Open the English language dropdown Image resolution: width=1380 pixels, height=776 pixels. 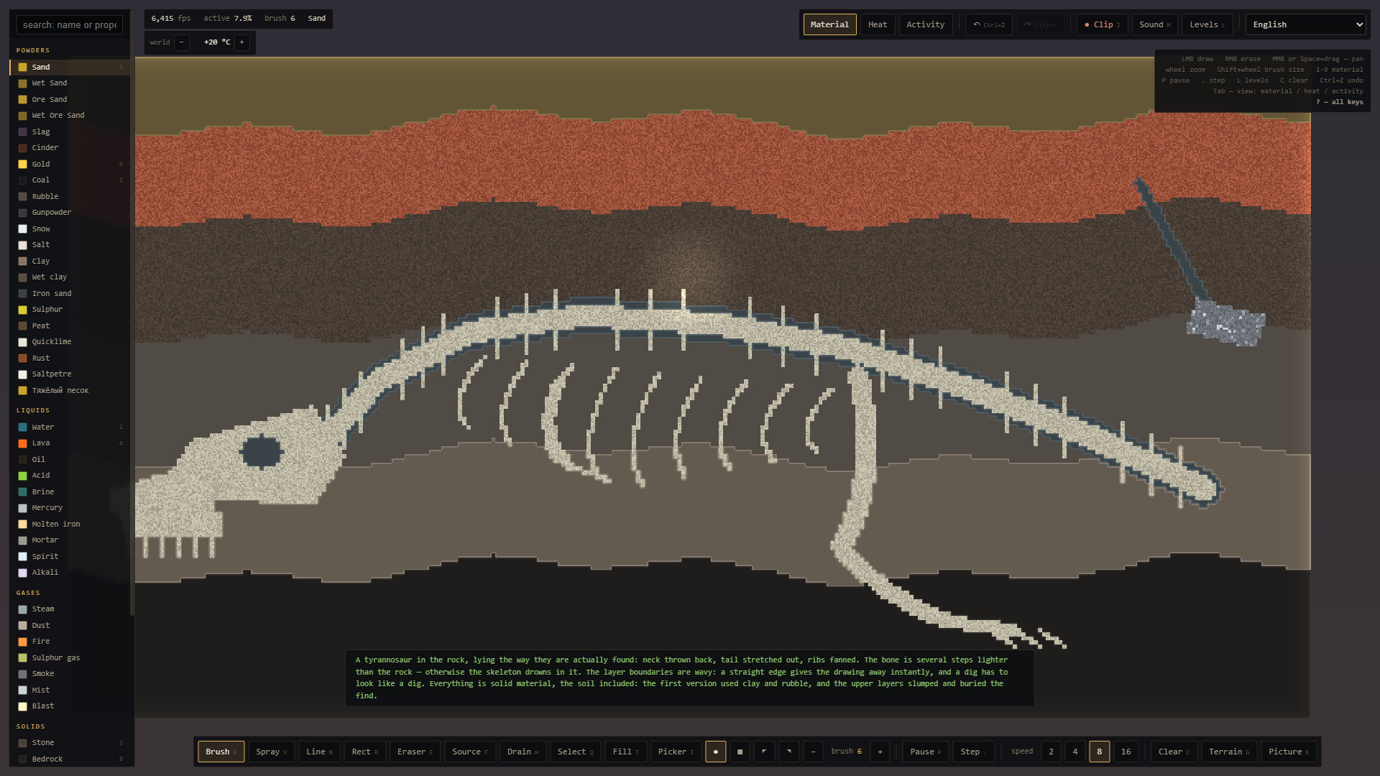(x=1305, y=24)
